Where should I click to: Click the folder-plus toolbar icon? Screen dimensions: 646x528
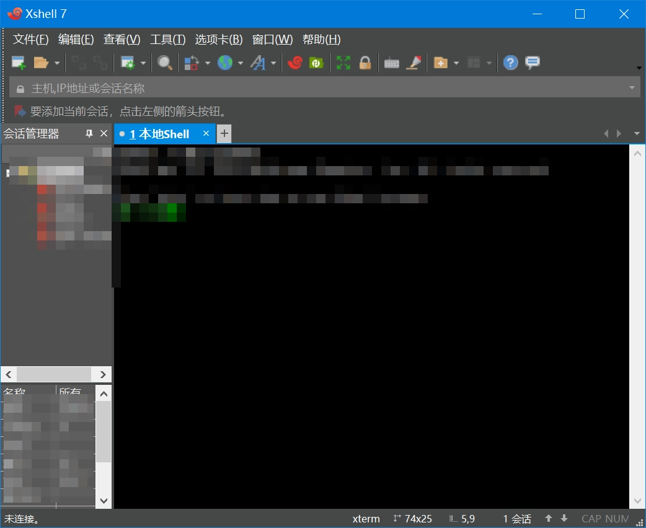[x=440, y=63]
